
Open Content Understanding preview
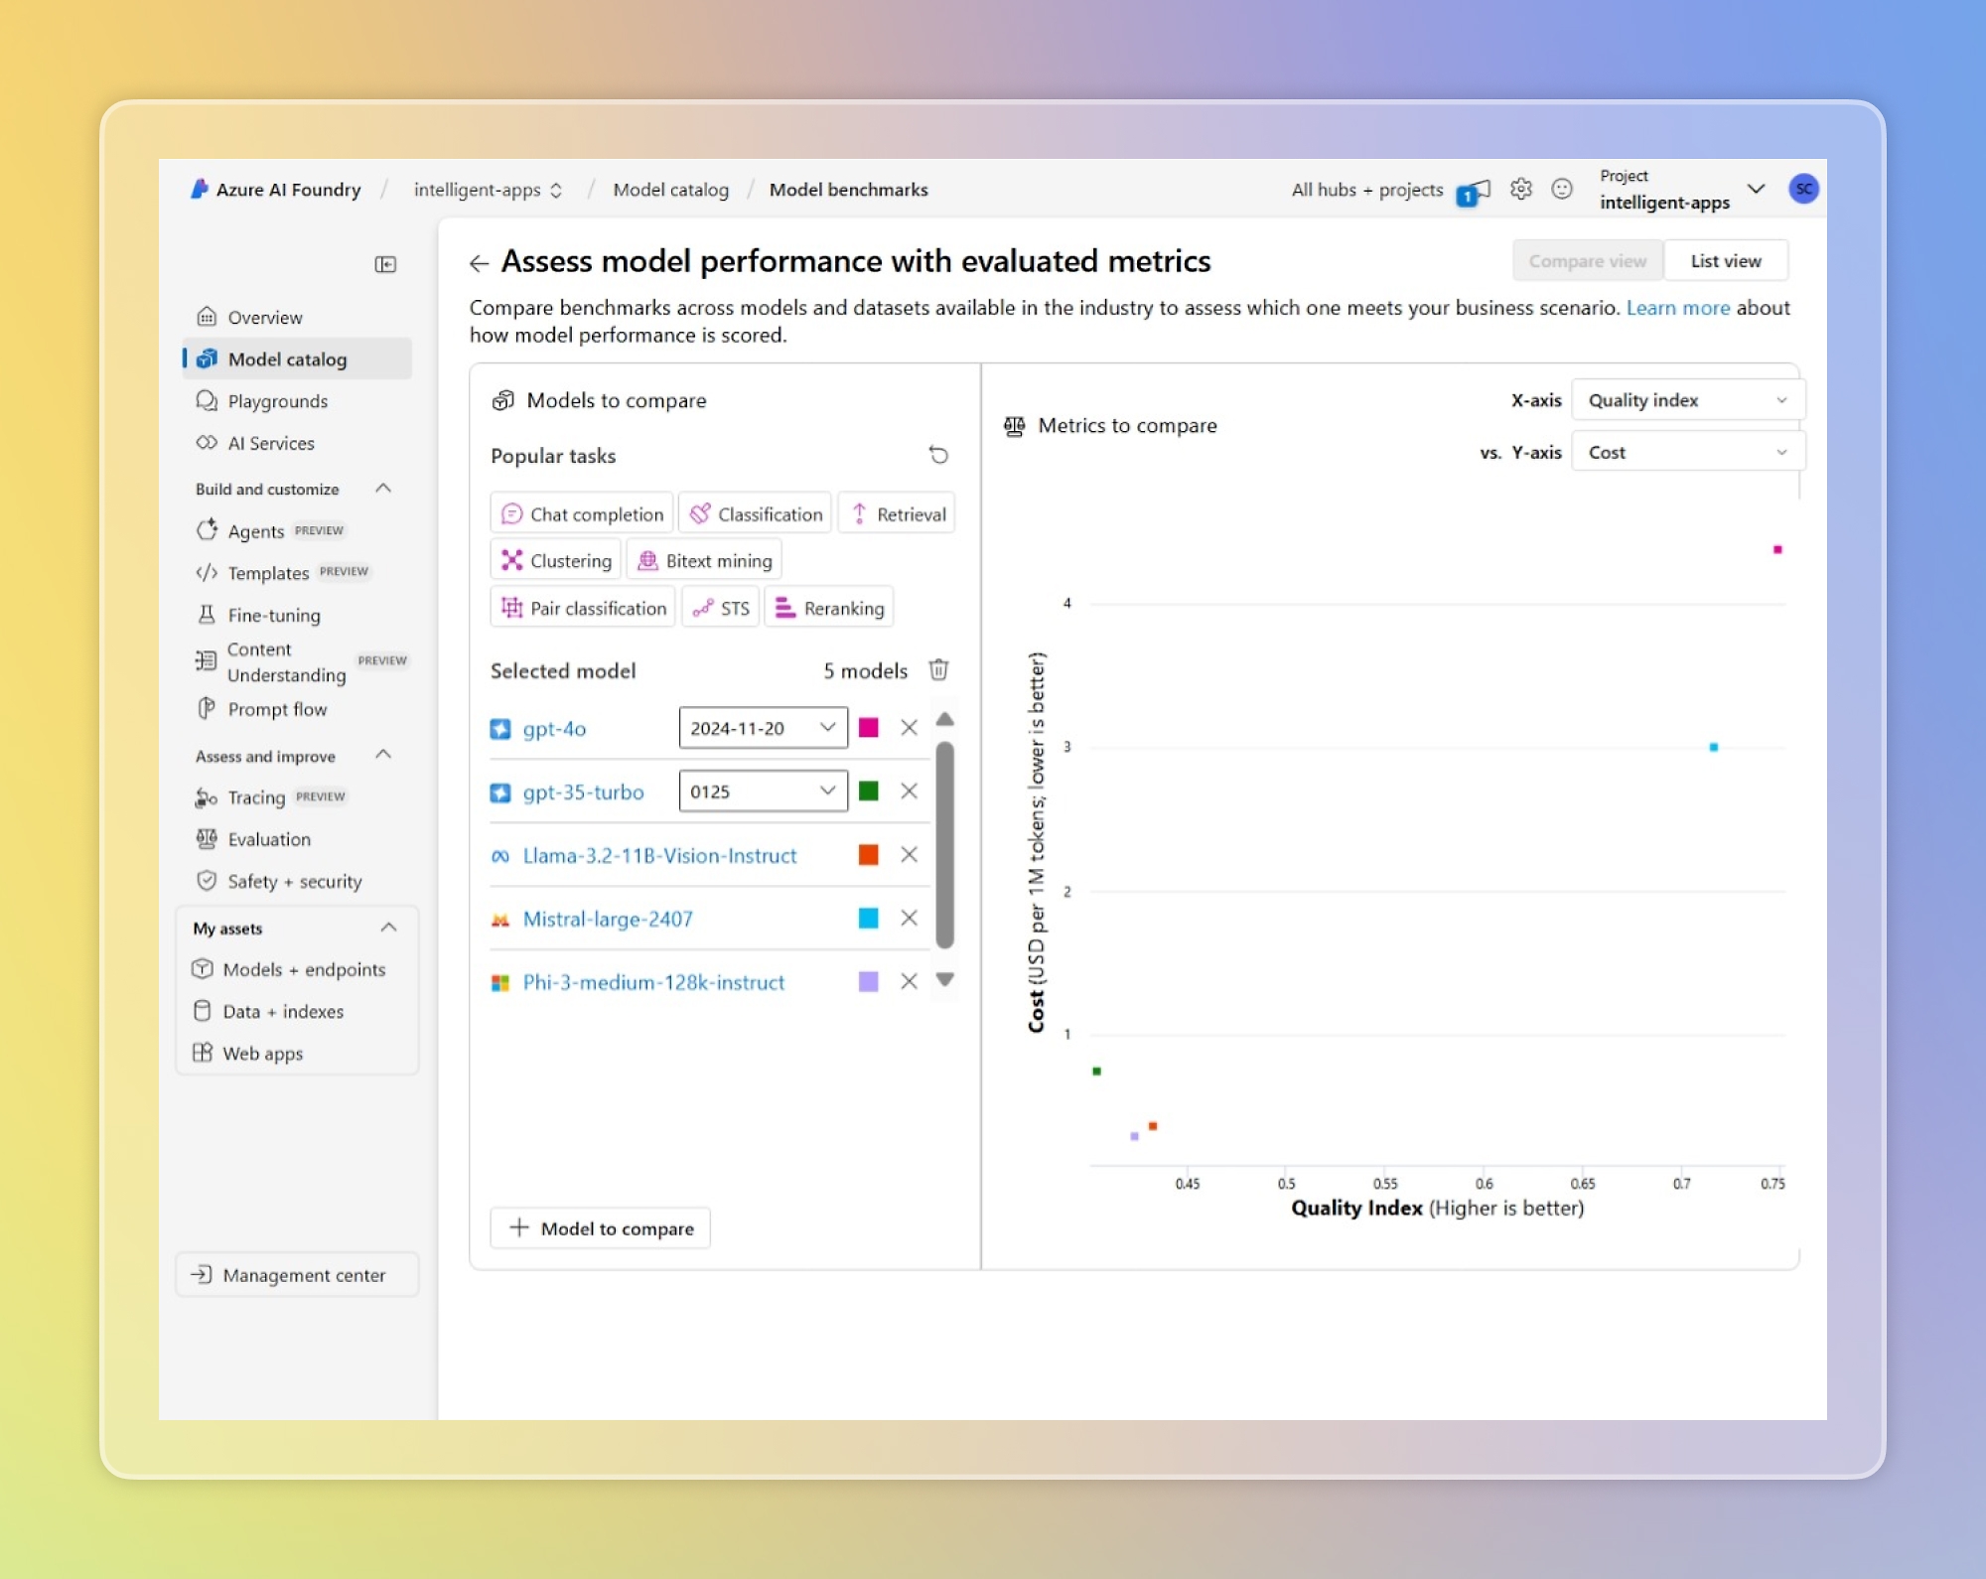click(298, 661)
